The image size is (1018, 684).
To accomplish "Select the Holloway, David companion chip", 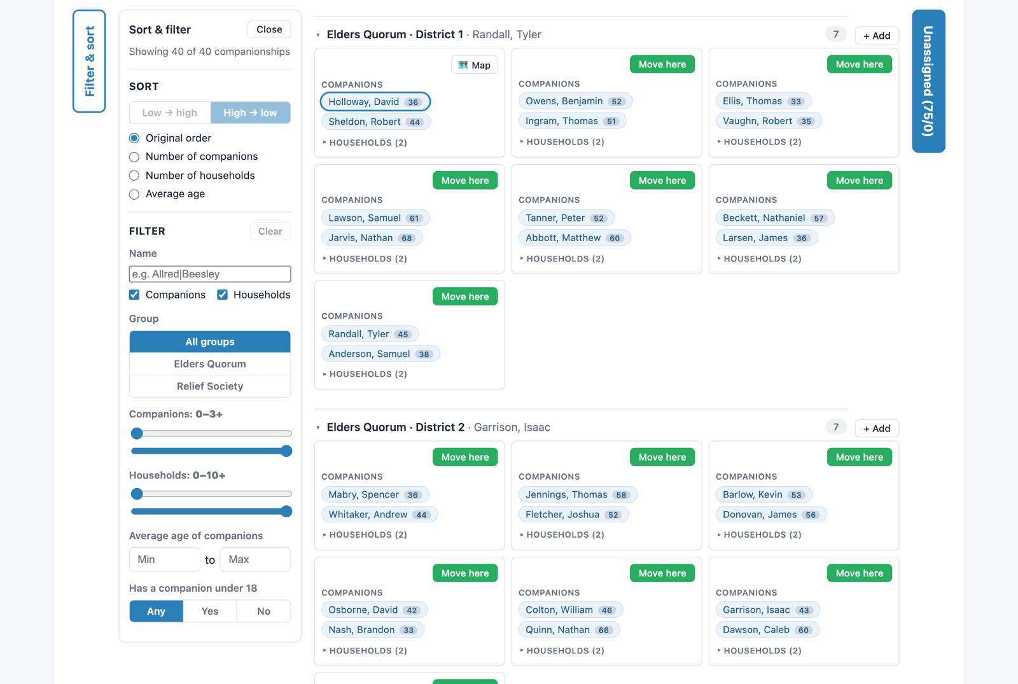I will click(375, 102).
